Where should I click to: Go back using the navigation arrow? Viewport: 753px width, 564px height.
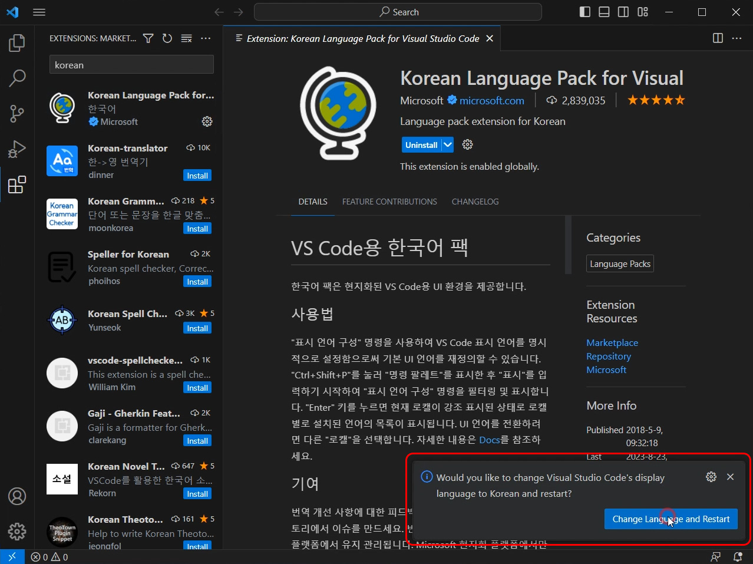(219, 12)
